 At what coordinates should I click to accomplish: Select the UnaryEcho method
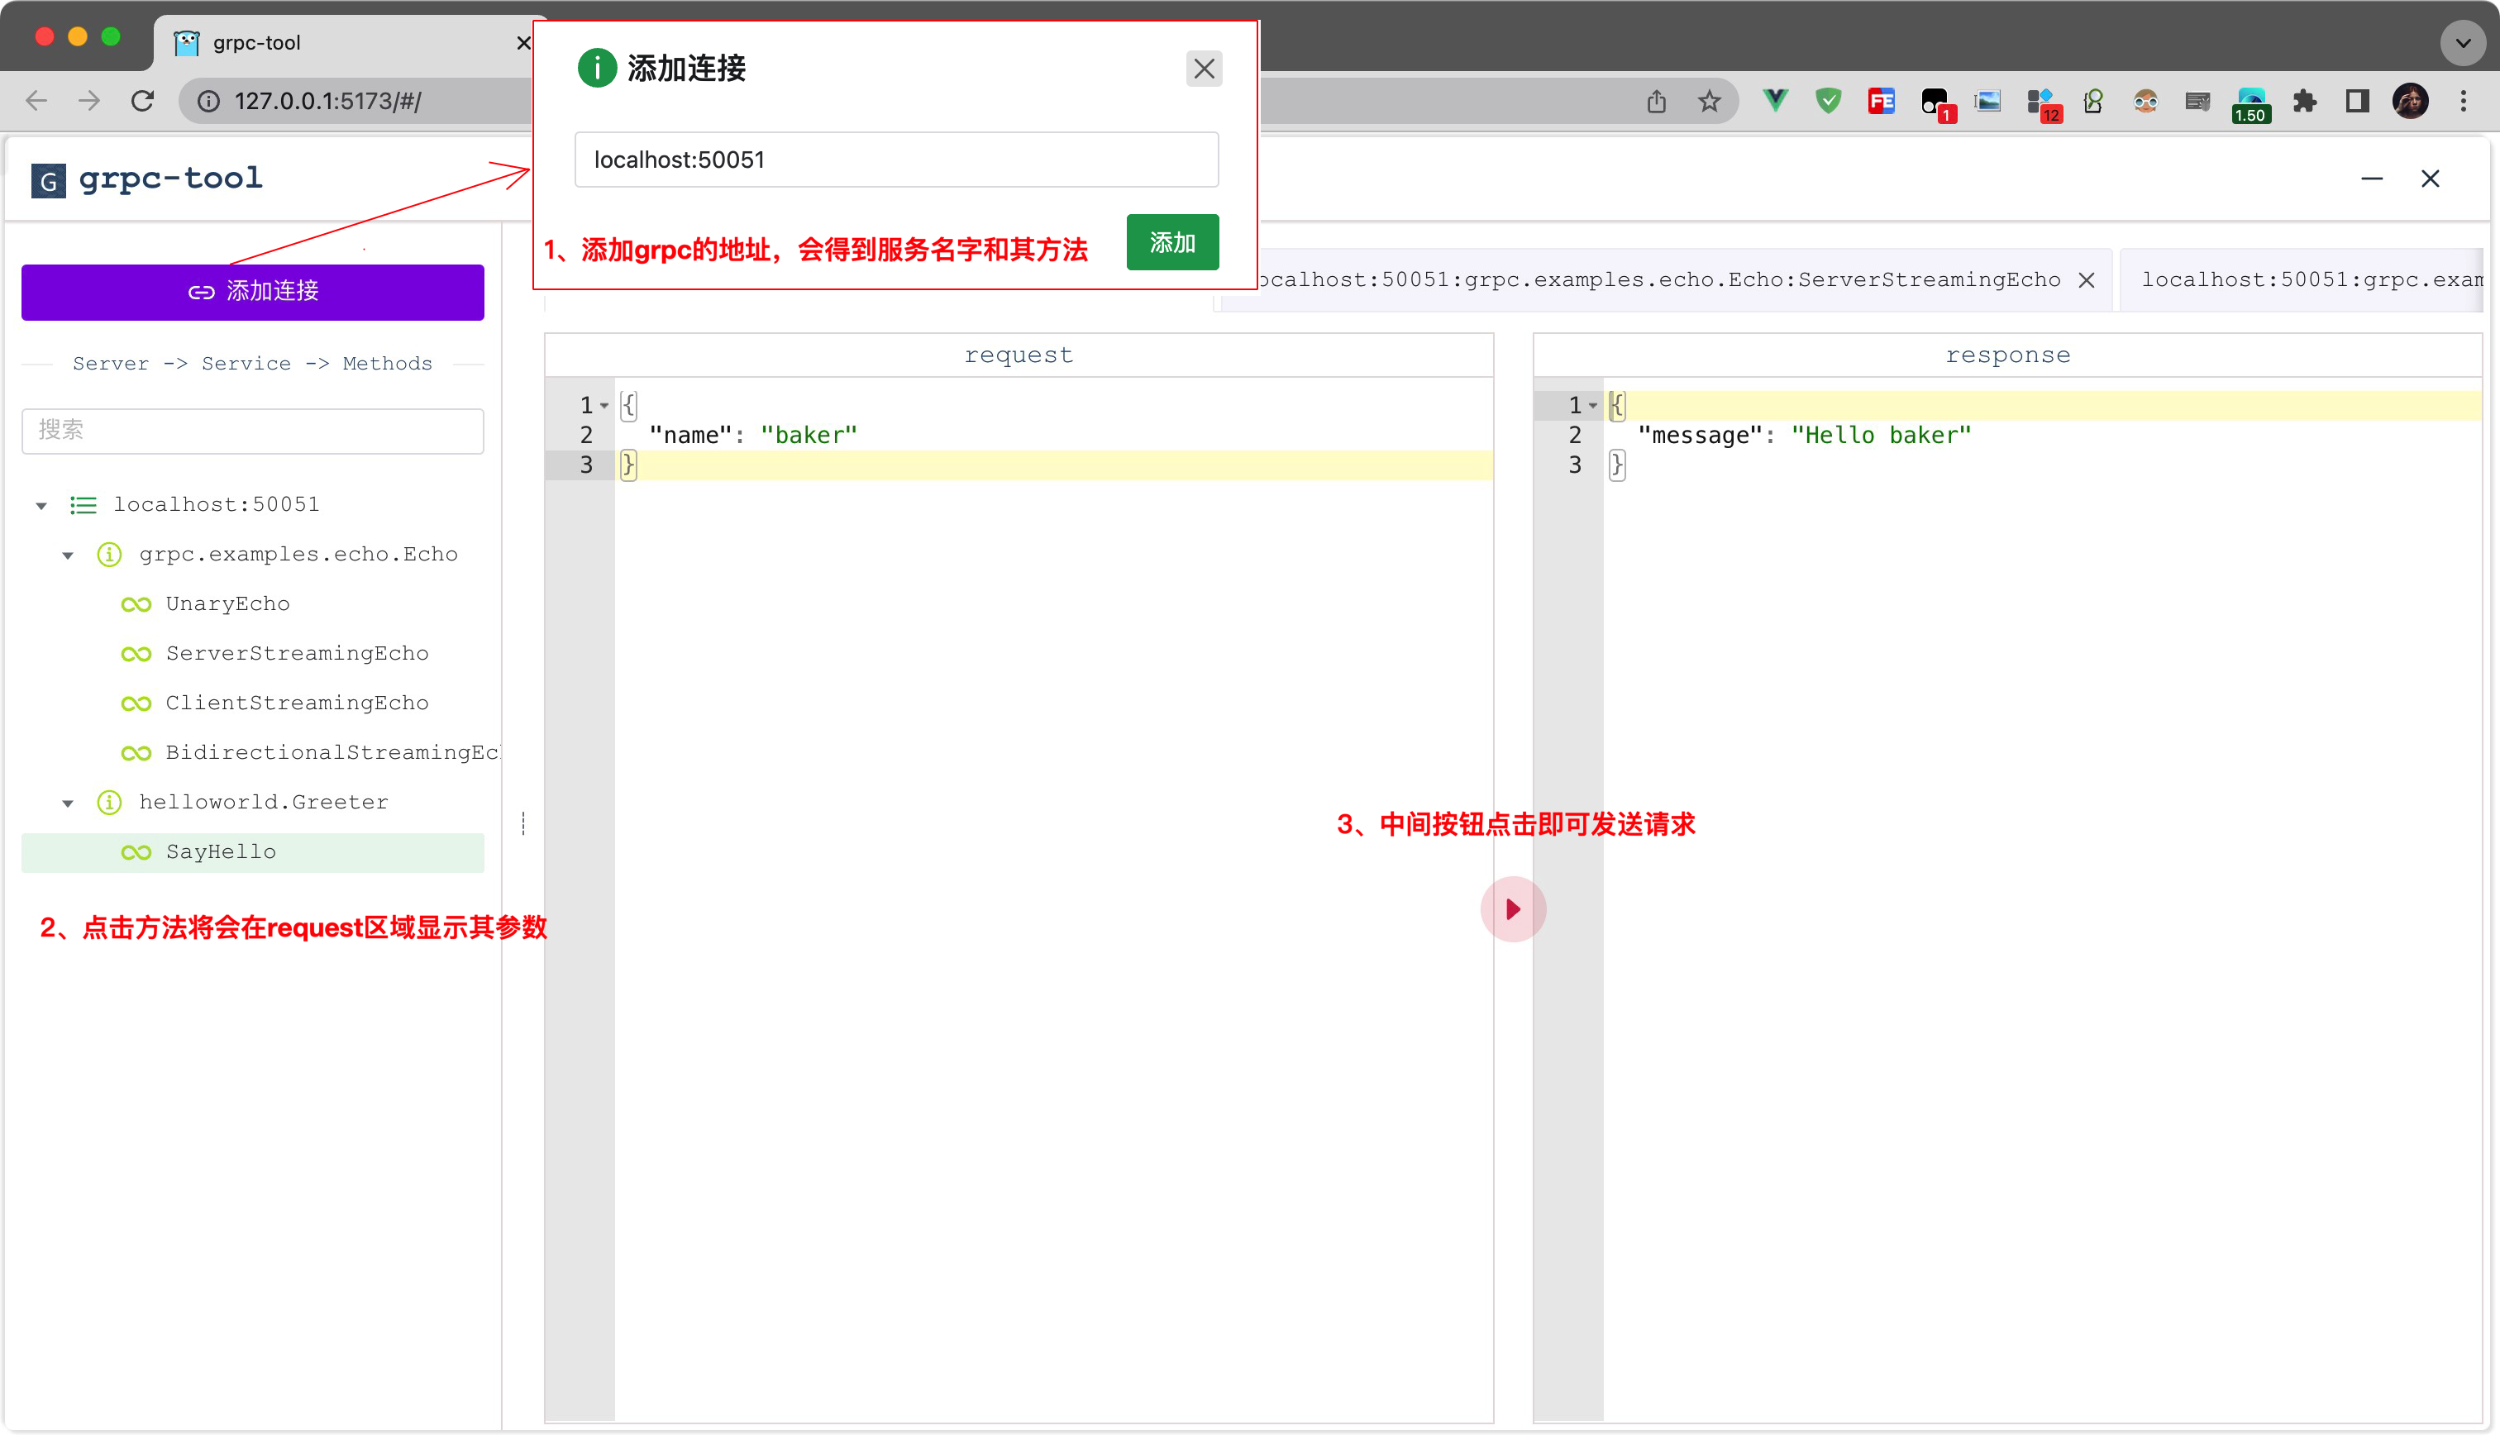pos(227,604)
